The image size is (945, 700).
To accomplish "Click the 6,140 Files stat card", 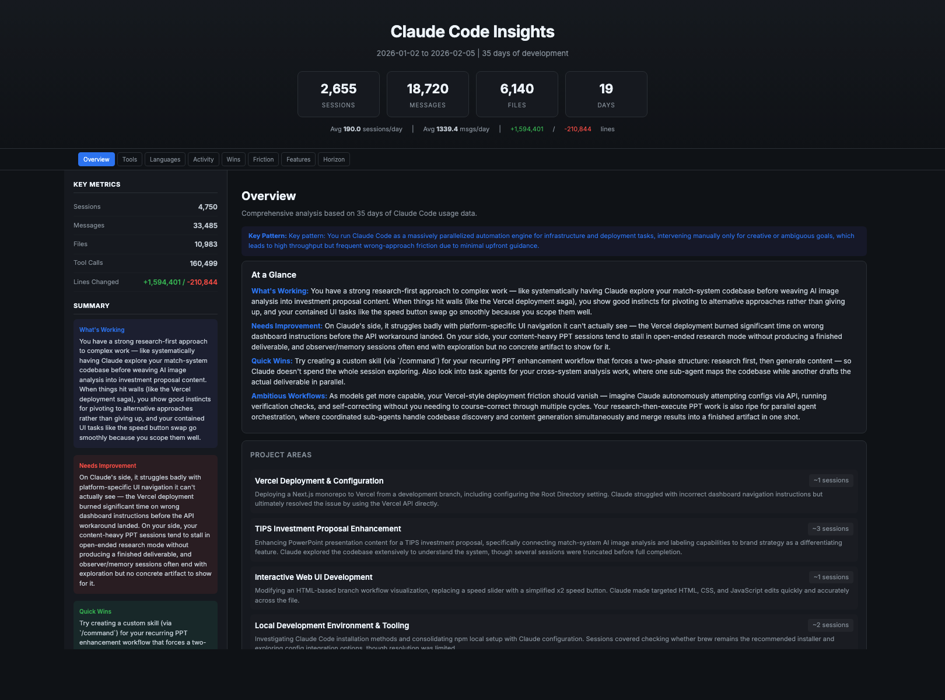I will point(517,94).
